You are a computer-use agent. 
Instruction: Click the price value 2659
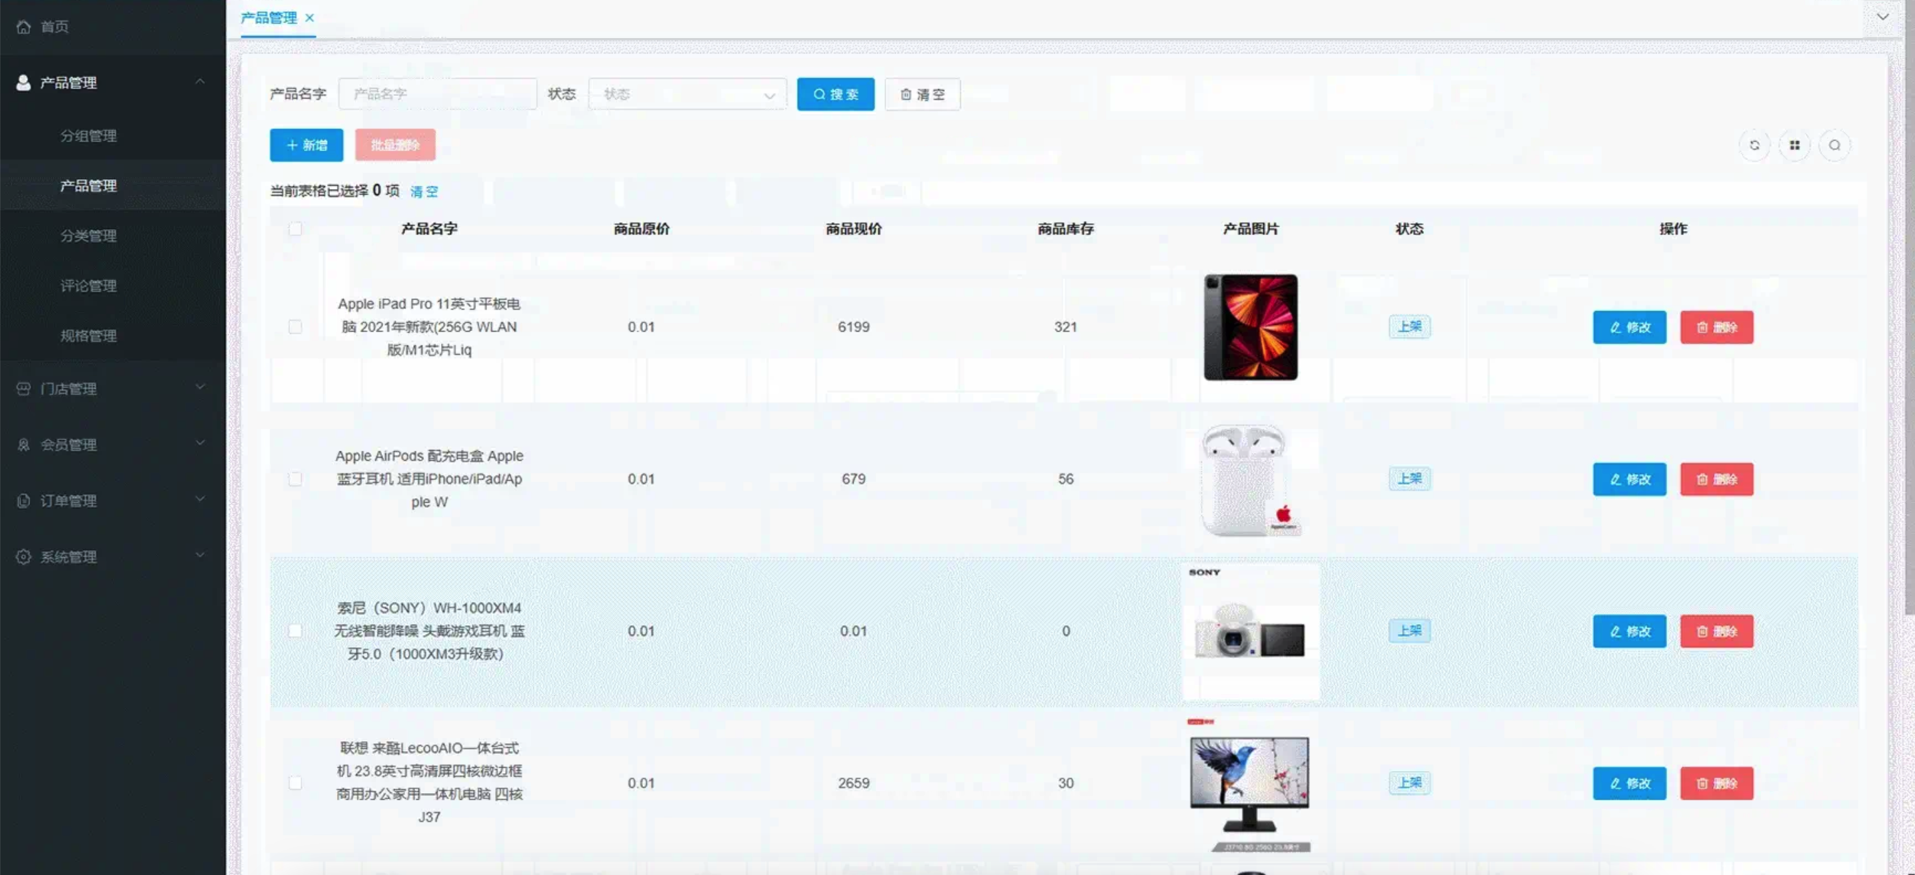pyautogui.click(x=854, y=783)
